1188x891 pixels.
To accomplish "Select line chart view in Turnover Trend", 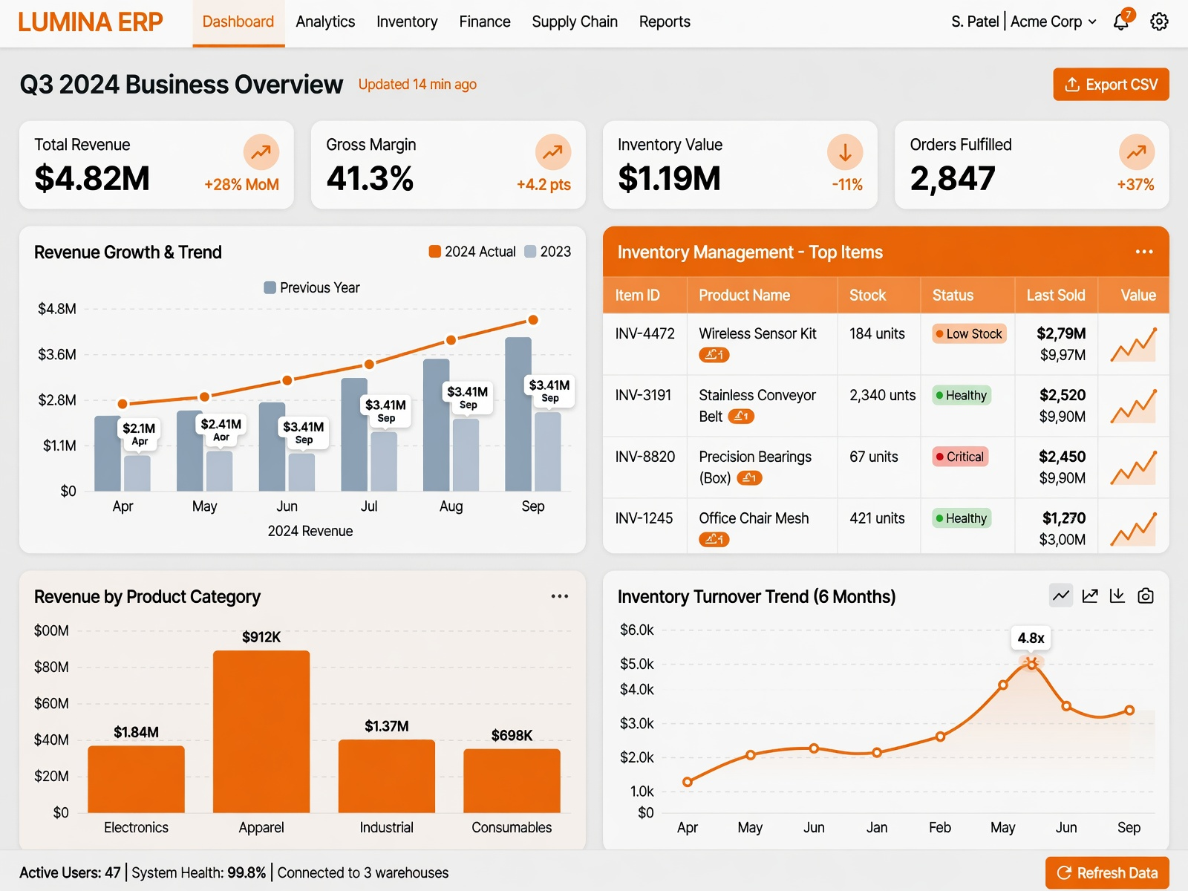I will [1062, 595].
